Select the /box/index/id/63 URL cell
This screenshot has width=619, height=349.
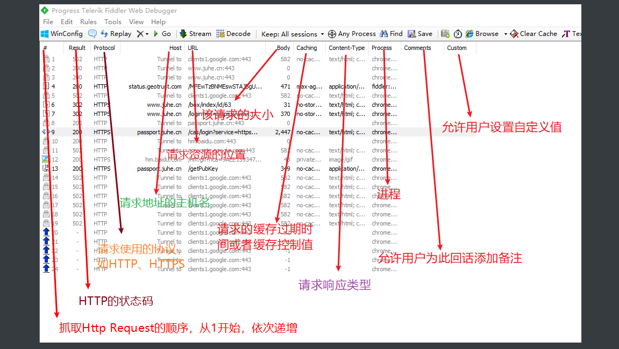click(210, 105)
